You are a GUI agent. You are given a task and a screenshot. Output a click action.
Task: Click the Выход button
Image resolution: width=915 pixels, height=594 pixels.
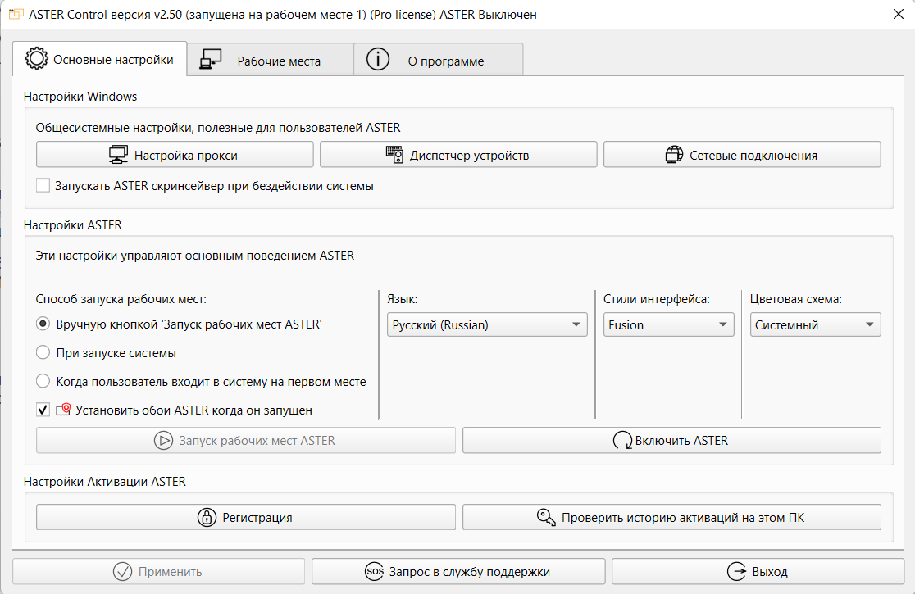coord(758,571)
